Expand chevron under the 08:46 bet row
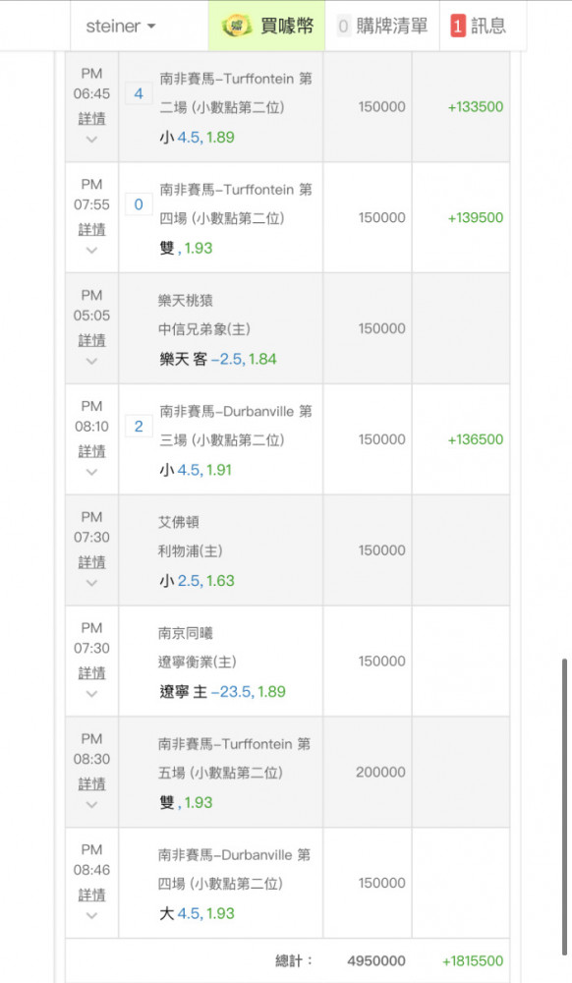The width and height of the screenshot is (572, 983). [91, 915]
